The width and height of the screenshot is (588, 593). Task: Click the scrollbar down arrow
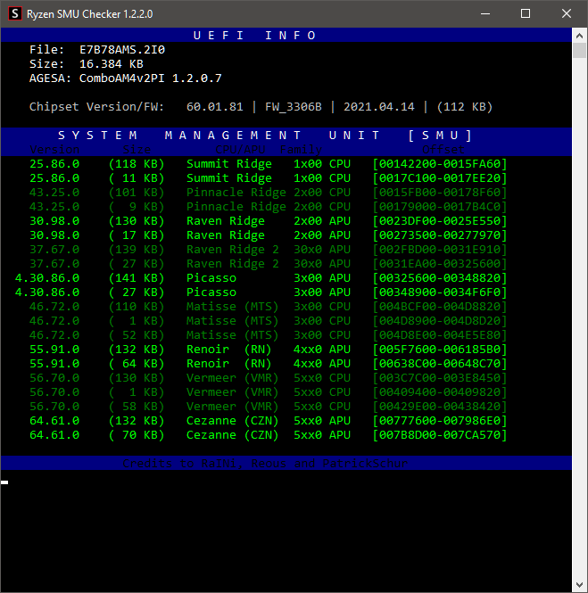point(579,585)
